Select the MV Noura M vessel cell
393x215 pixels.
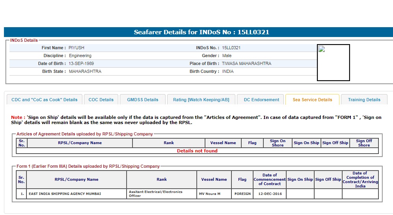[210, 194]
